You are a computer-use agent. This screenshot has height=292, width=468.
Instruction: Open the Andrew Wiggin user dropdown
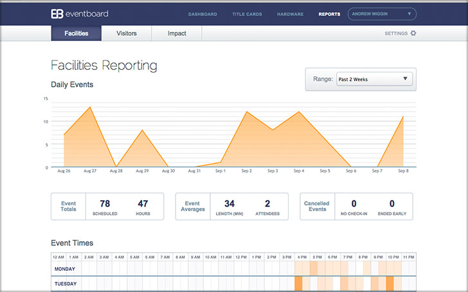click(x=381, y=13)
